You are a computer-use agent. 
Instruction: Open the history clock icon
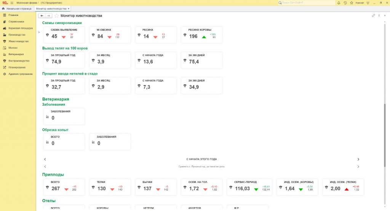point(345,3)
